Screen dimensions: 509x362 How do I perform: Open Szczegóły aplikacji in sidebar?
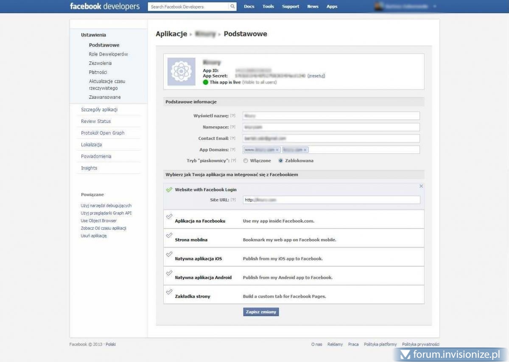[x=99, y=110]
